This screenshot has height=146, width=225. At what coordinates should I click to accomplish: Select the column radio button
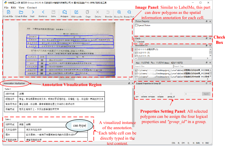click(x=144, y=94)
